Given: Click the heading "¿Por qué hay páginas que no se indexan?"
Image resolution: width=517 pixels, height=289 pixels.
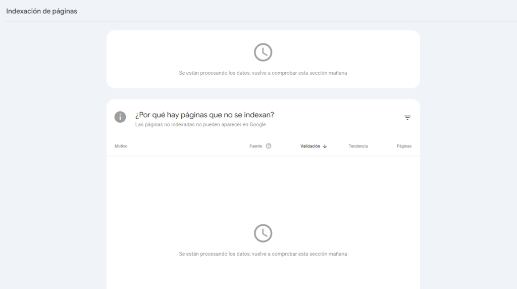Looking at the screenshot, I should click(204, 115).
